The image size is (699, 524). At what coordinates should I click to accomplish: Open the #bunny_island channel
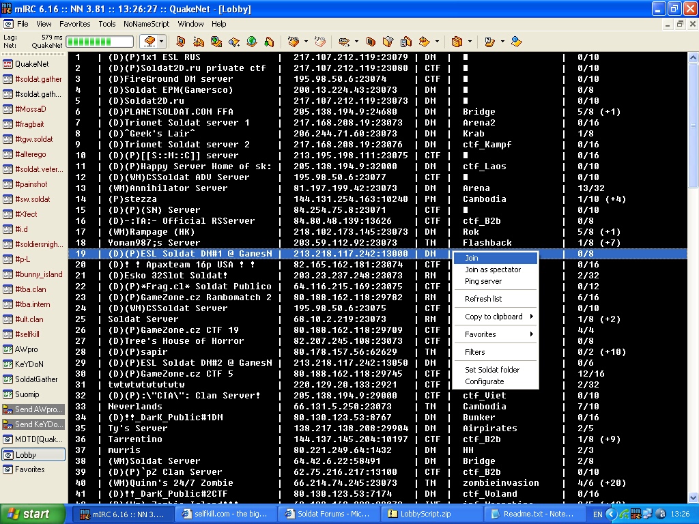[33, 274]
